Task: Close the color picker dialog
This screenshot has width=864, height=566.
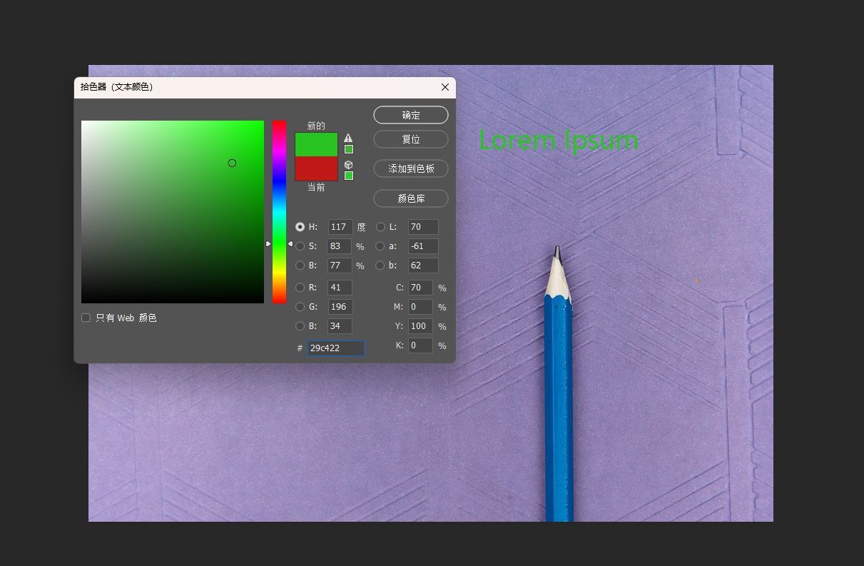Action: (445, 87)
